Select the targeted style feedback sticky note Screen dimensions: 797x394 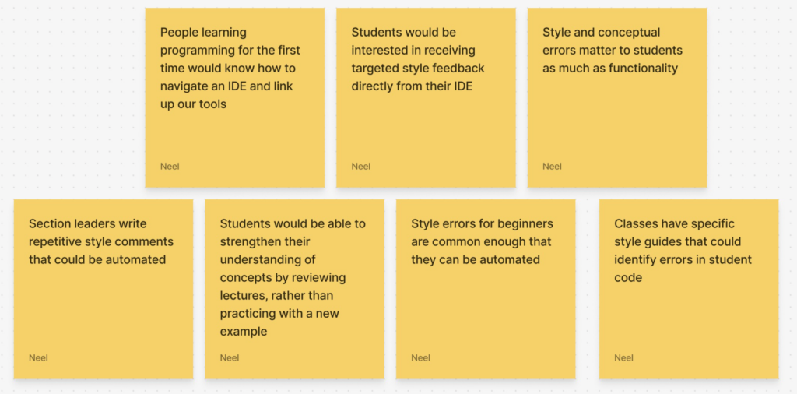[426, 97]
